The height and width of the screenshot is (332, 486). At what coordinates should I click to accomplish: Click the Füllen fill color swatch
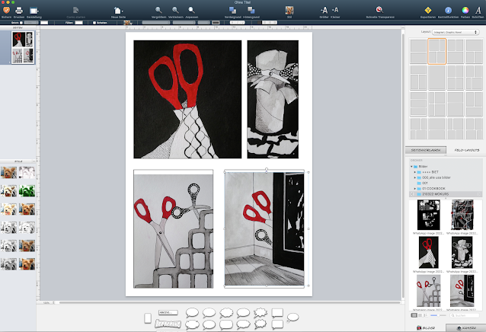coord(78,23)
